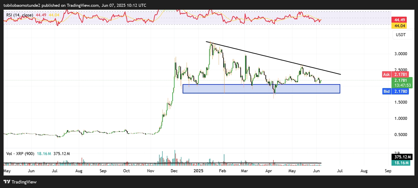This screenshot has height=188, width=418.
Task: Select the Vol · XRP (900) indicator label
Action: pos(20,154)
